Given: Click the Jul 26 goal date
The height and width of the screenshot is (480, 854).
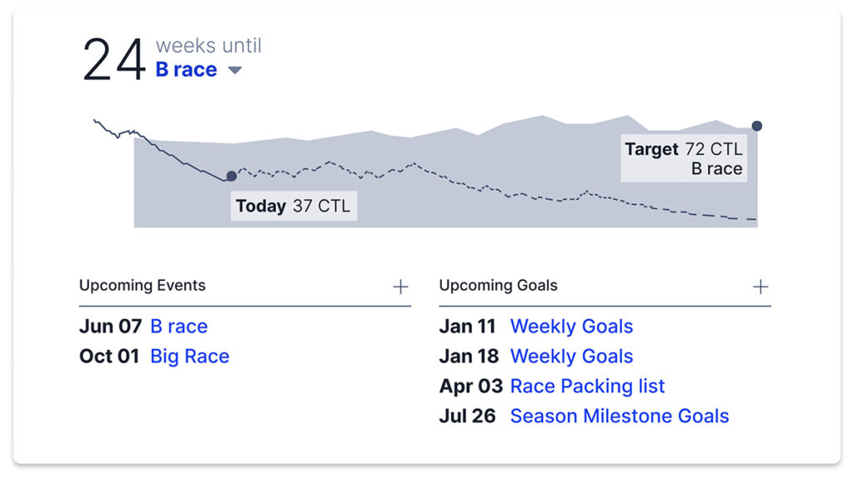Looking at the screenshot, I should 467,417.
